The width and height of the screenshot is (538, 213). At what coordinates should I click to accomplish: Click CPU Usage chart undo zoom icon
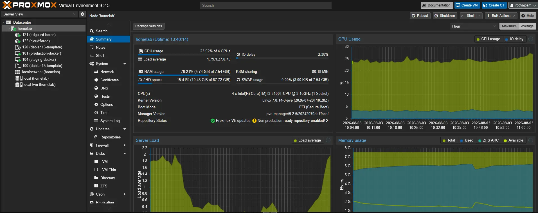(531, 39)
